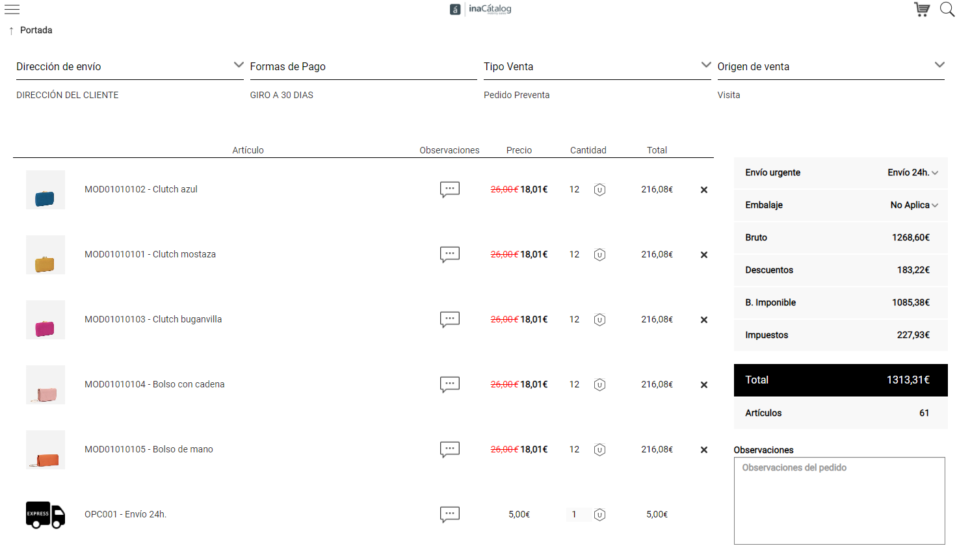The width and height of the screenshot is (957, 559).
Task: Open Bolso de mano thumbnail
Action: pos(46,450)
